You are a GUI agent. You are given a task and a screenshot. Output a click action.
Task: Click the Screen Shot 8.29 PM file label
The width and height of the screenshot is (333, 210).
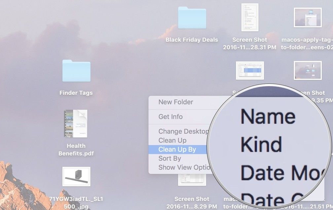tap(192, 202)
